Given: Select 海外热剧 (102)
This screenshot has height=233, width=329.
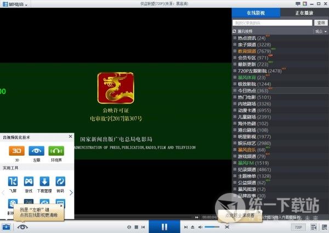Looking at the screenshot, I should tap(253, 123).
